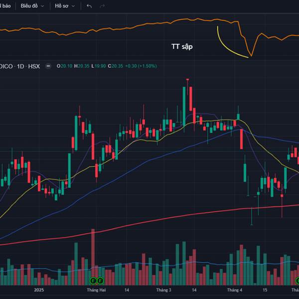Click the DICO · 1D · HSX symbol title

(x=20, y=66)
